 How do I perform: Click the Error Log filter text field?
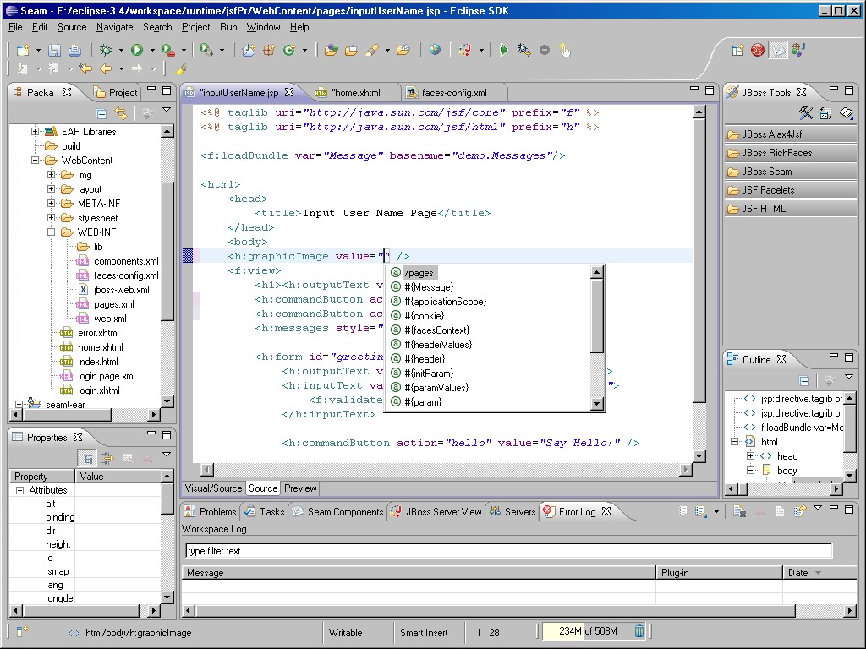[507, 551]
